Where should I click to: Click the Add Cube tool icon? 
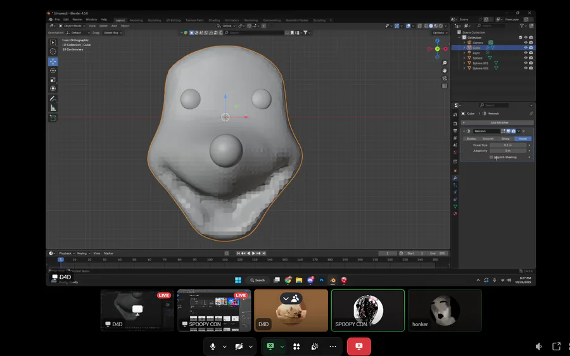53,118
